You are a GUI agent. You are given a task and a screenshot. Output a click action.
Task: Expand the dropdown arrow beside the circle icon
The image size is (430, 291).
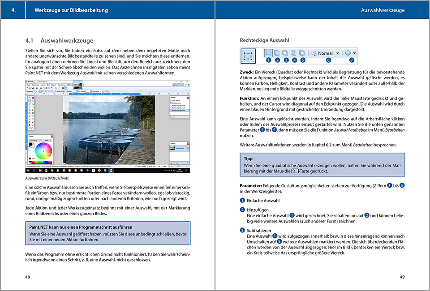click(x=354, y=53)
